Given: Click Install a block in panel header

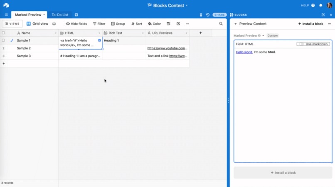Looking at the screenshot, I should 310,24.
